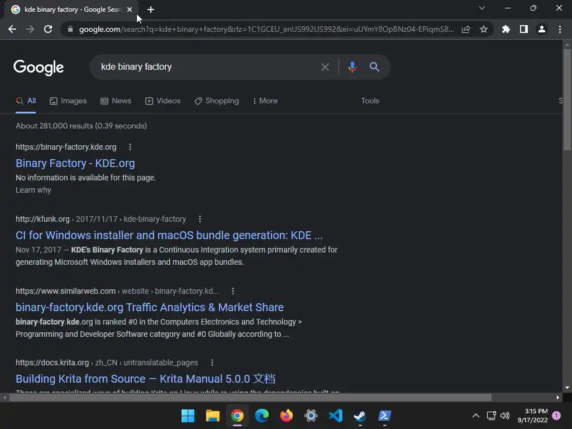This screenshot has height=429, width=572.
Task: Open Binary Factory - KDE.org result
Action: point(75,164)
